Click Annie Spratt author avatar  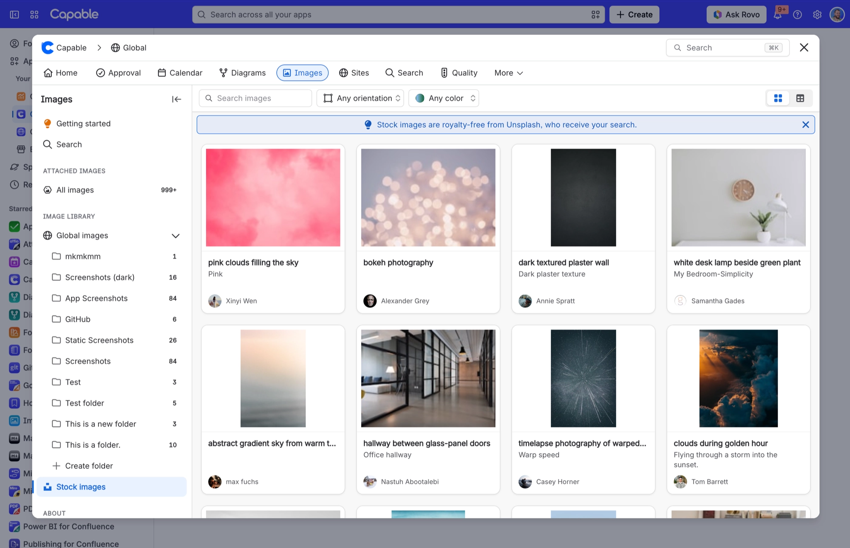point(525,301)
